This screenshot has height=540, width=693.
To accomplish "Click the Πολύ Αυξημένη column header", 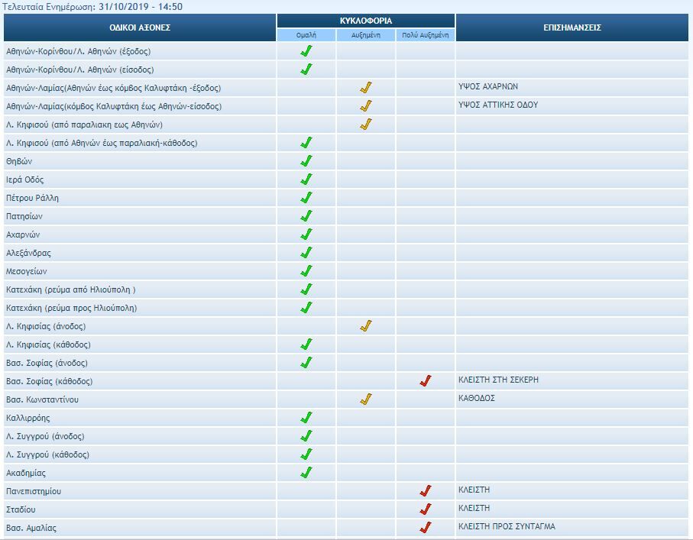I will pos(426,35).
